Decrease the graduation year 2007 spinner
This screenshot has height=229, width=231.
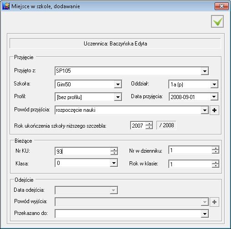[x=149, y=127]
